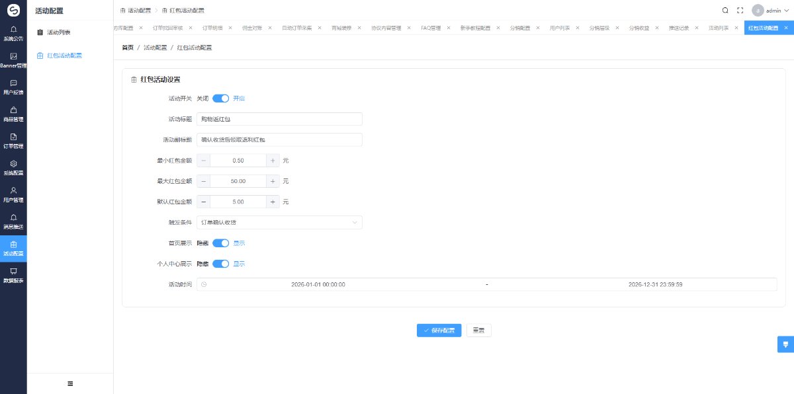794x394 pixels.
Task: Select 活动列表 in the submenu
Action: coord(70,32)
